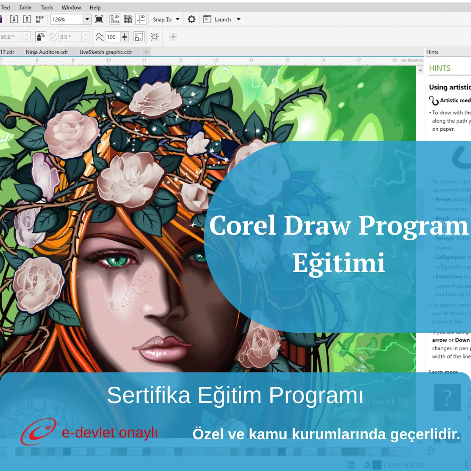Click the 90.0° angle stepper arrows

(x=26, y=37)
